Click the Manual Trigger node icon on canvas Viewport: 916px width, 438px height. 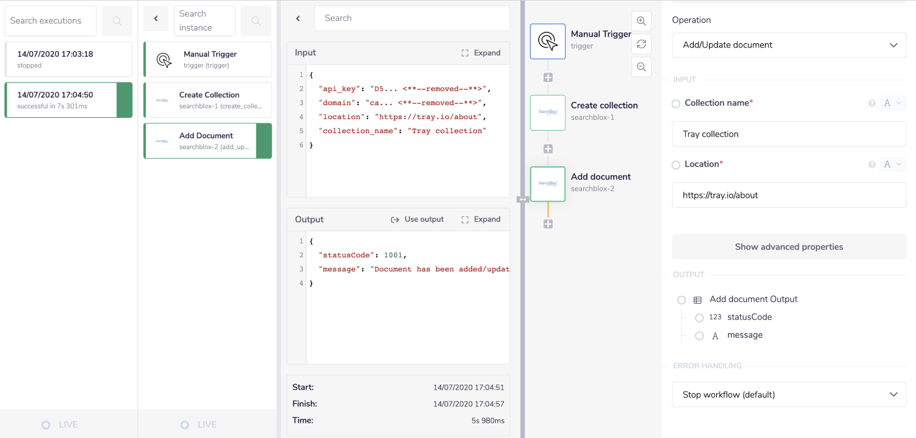(548, 42)
